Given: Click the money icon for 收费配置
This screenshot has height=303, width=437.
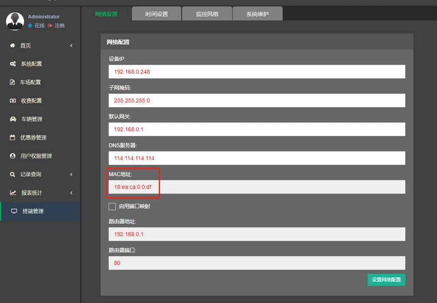Looking at the screenshot, I should pyautogui.click(x=13, y=100).
